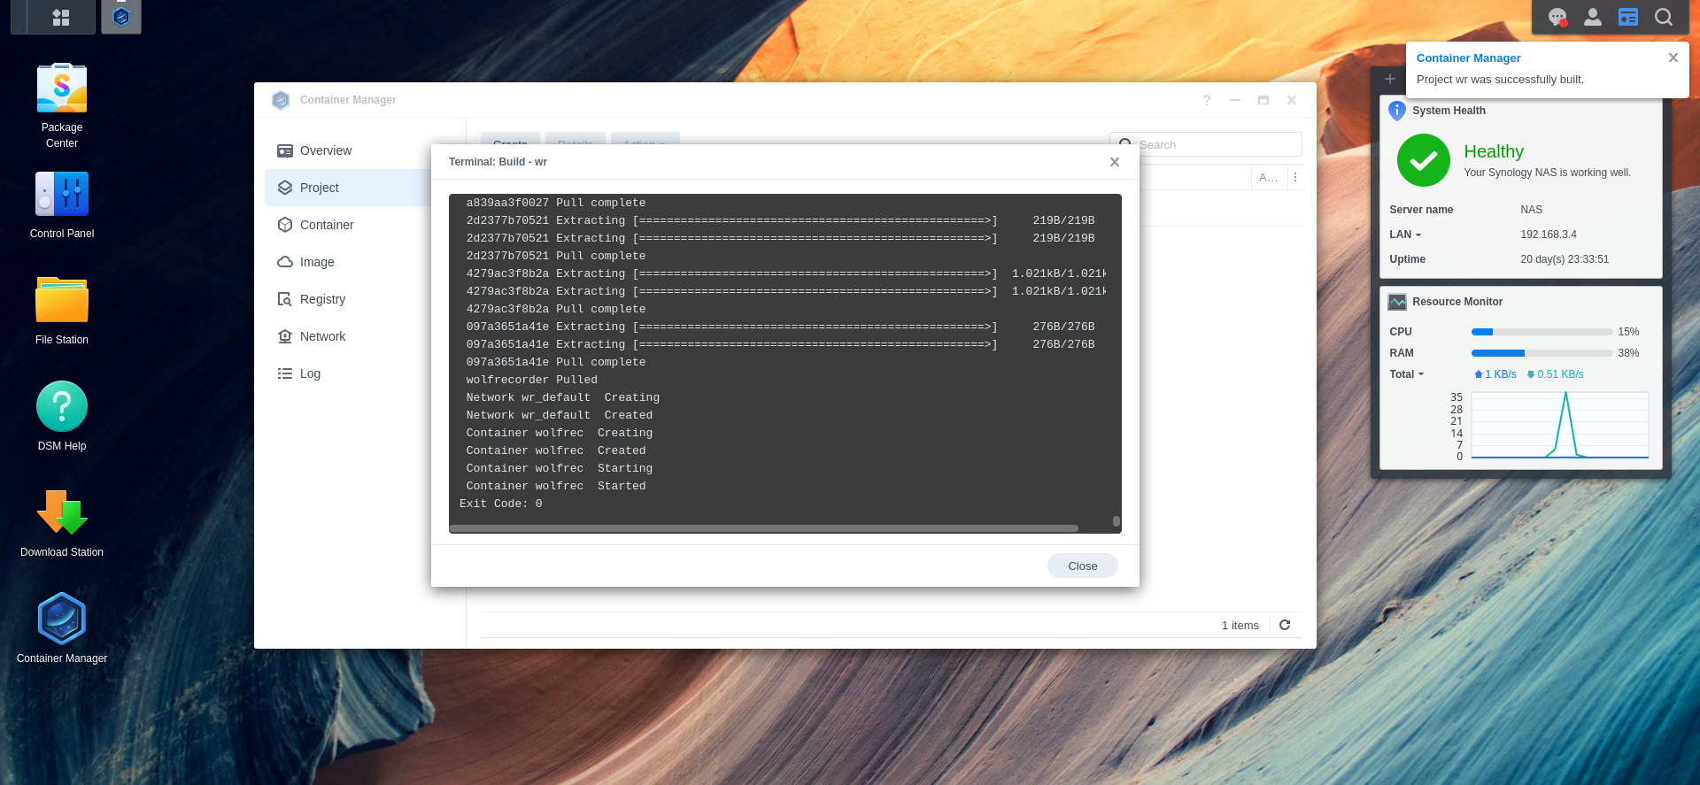Open the Log section
1700x785 pixels.
(310, 373)
